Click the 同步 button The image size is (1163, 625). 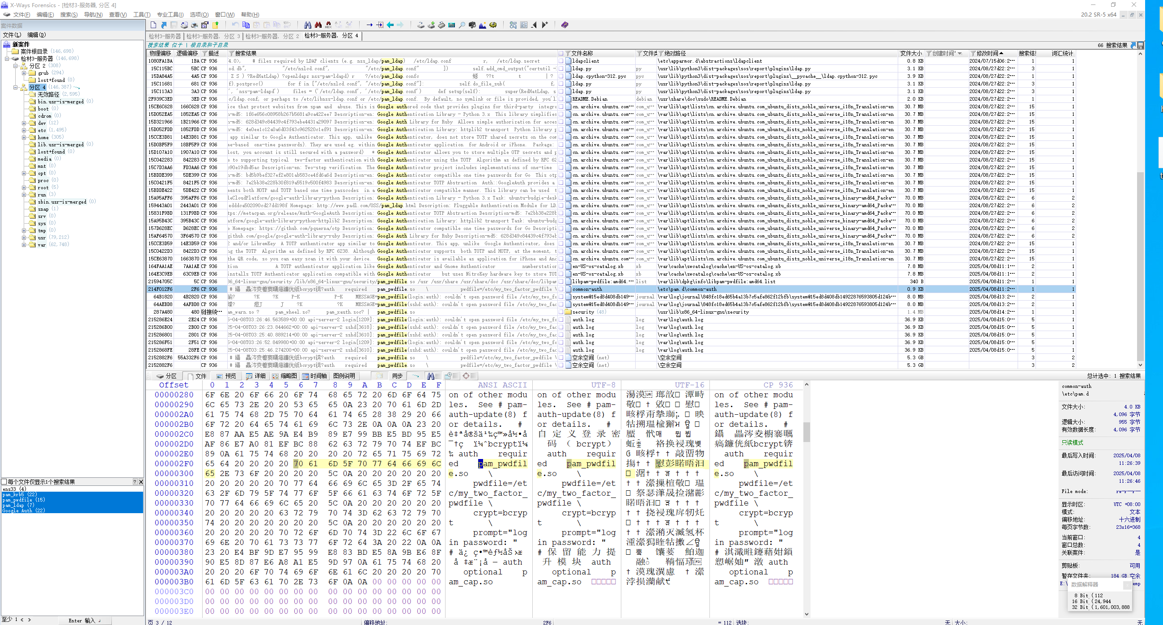[x=397, y=376]
